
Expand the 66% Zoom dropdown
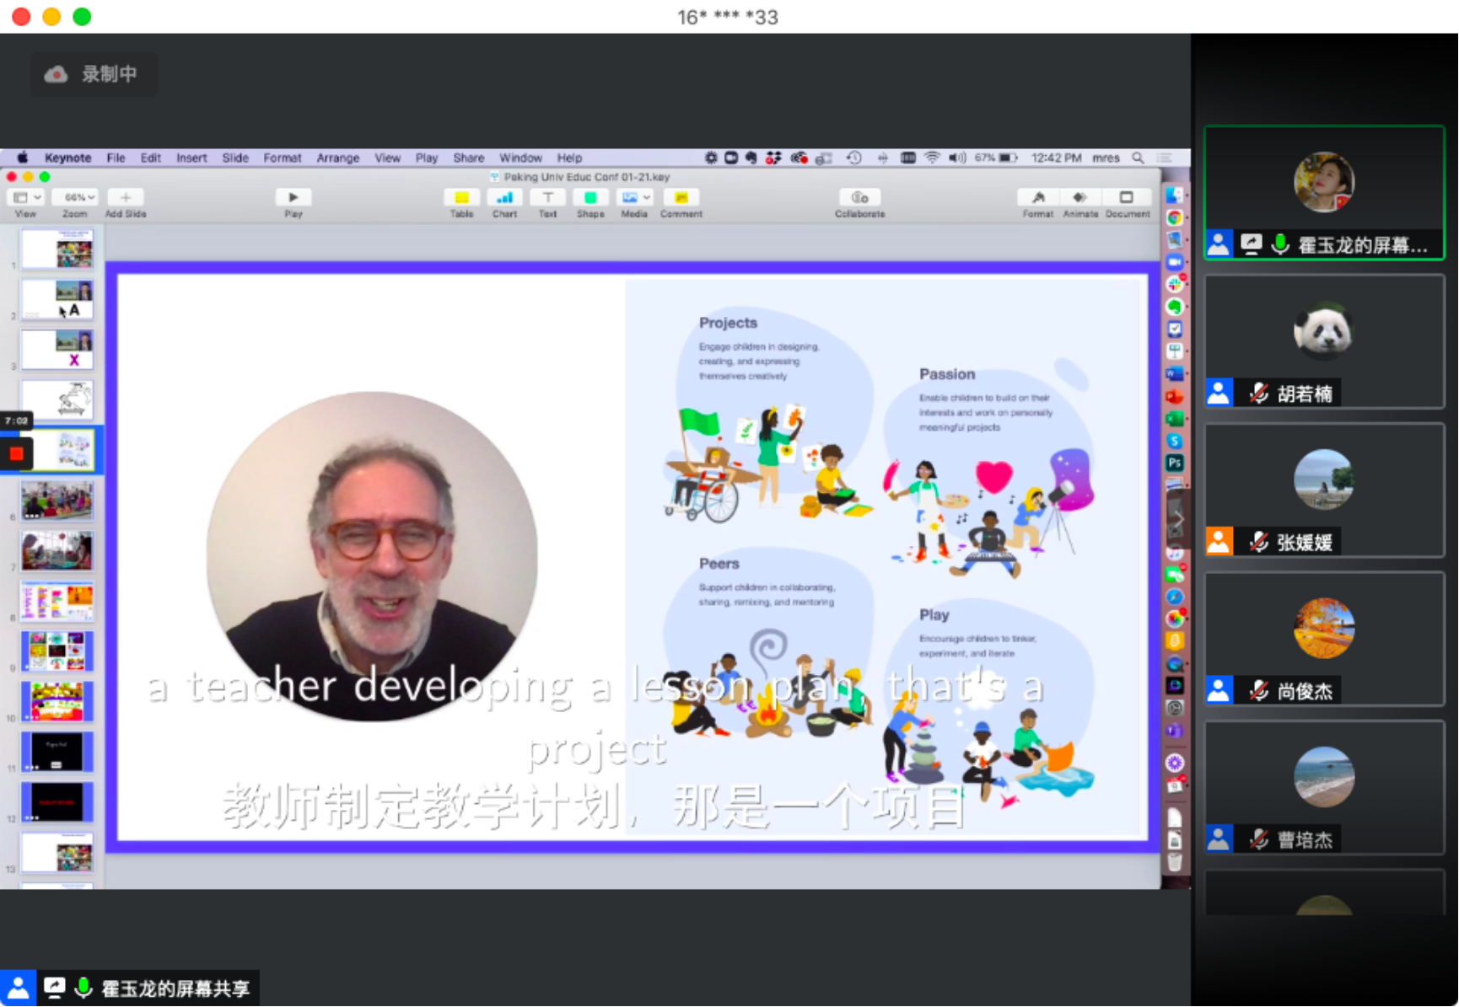[x=75, y=198]
